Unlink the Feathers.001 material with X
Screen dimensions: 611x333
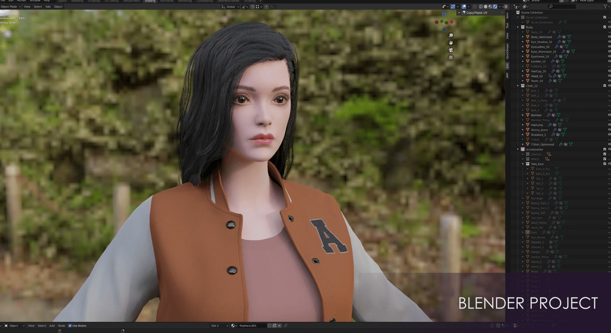point(279,326)
